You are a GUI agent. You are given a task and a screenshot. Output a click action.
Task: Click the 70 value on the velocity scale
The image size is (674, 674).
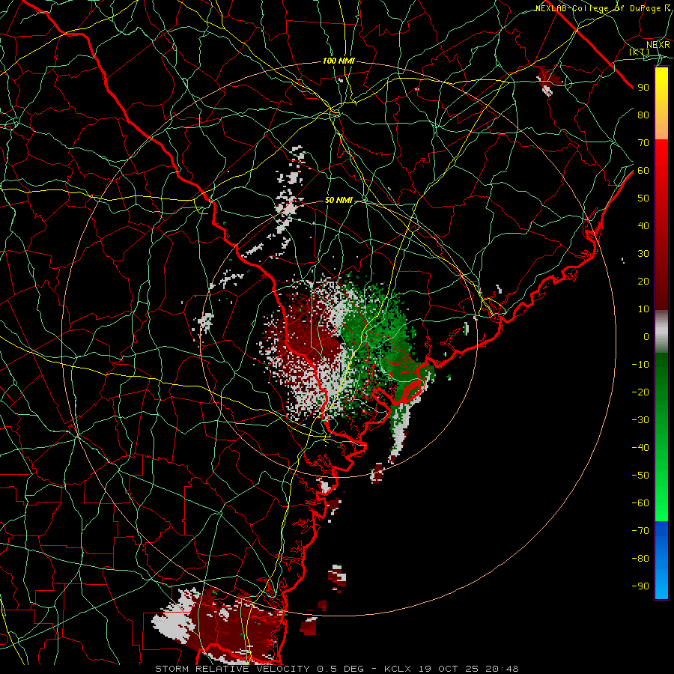coord(643,143)
